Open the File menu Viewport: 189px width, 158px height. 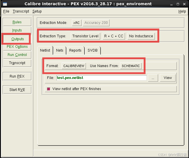6,11
